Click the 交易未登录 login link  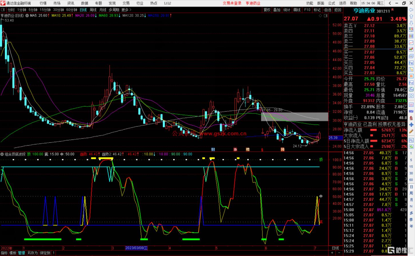click(232, 3)
